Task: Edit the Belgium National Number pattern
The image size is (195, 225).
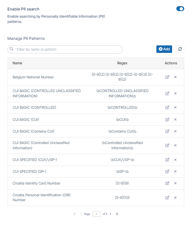Action: coord(167,77)
